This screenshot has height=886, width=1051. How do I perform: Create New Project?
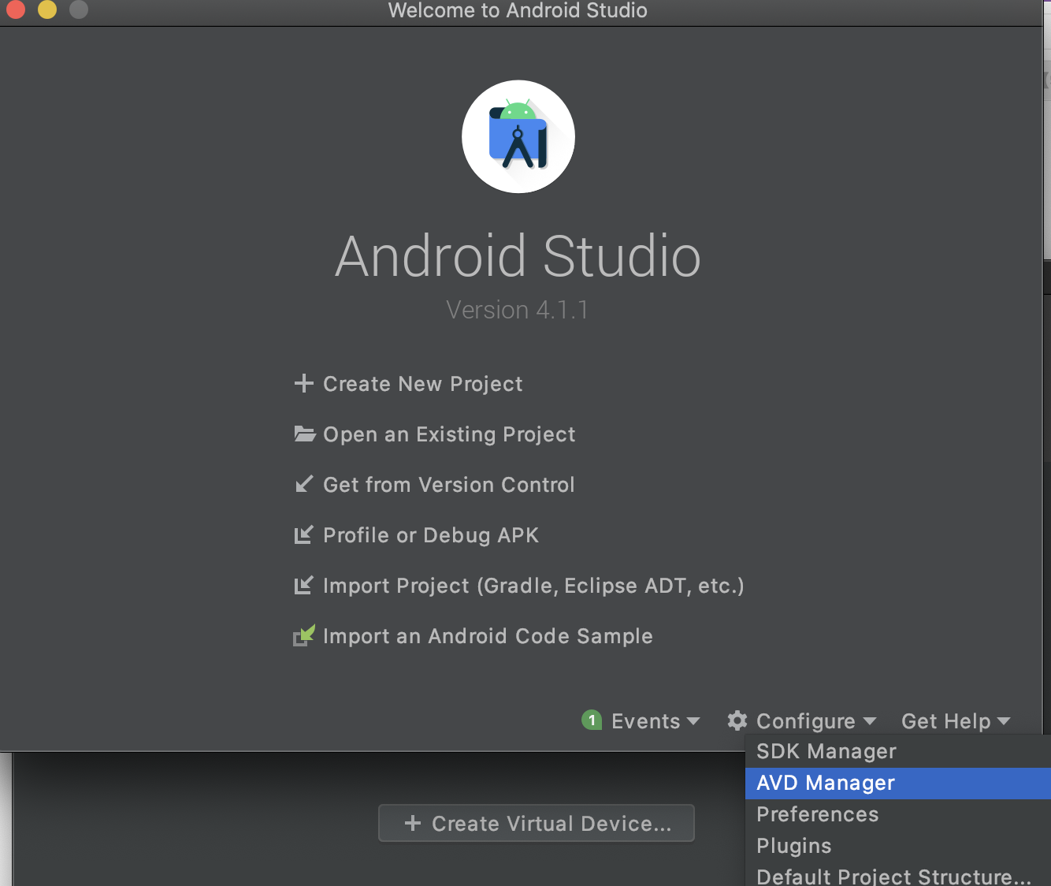pos(422,384)
